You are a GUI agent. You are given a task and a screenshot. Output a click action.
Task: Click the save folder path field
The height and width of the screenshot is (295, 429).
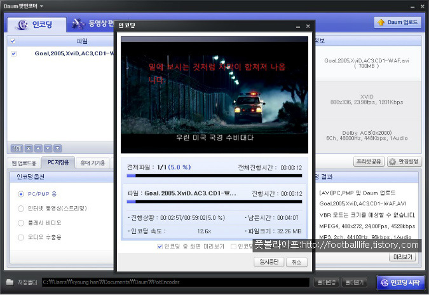point(175,282)
